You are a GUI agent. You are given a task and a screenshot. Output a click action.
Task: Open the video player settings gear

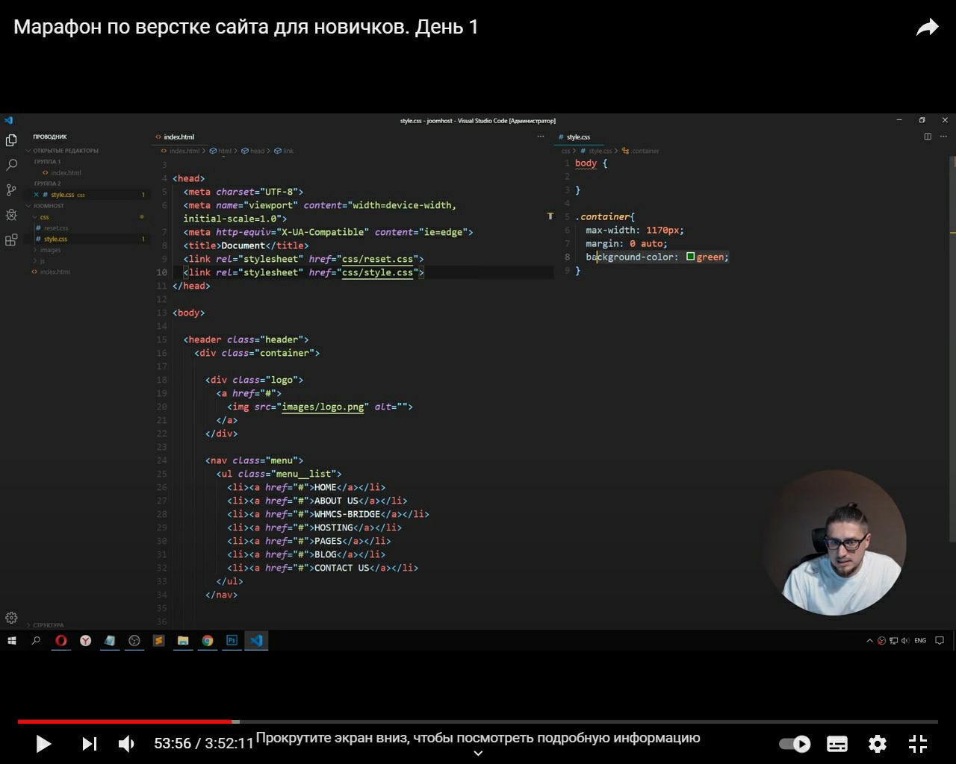point(878,743)
